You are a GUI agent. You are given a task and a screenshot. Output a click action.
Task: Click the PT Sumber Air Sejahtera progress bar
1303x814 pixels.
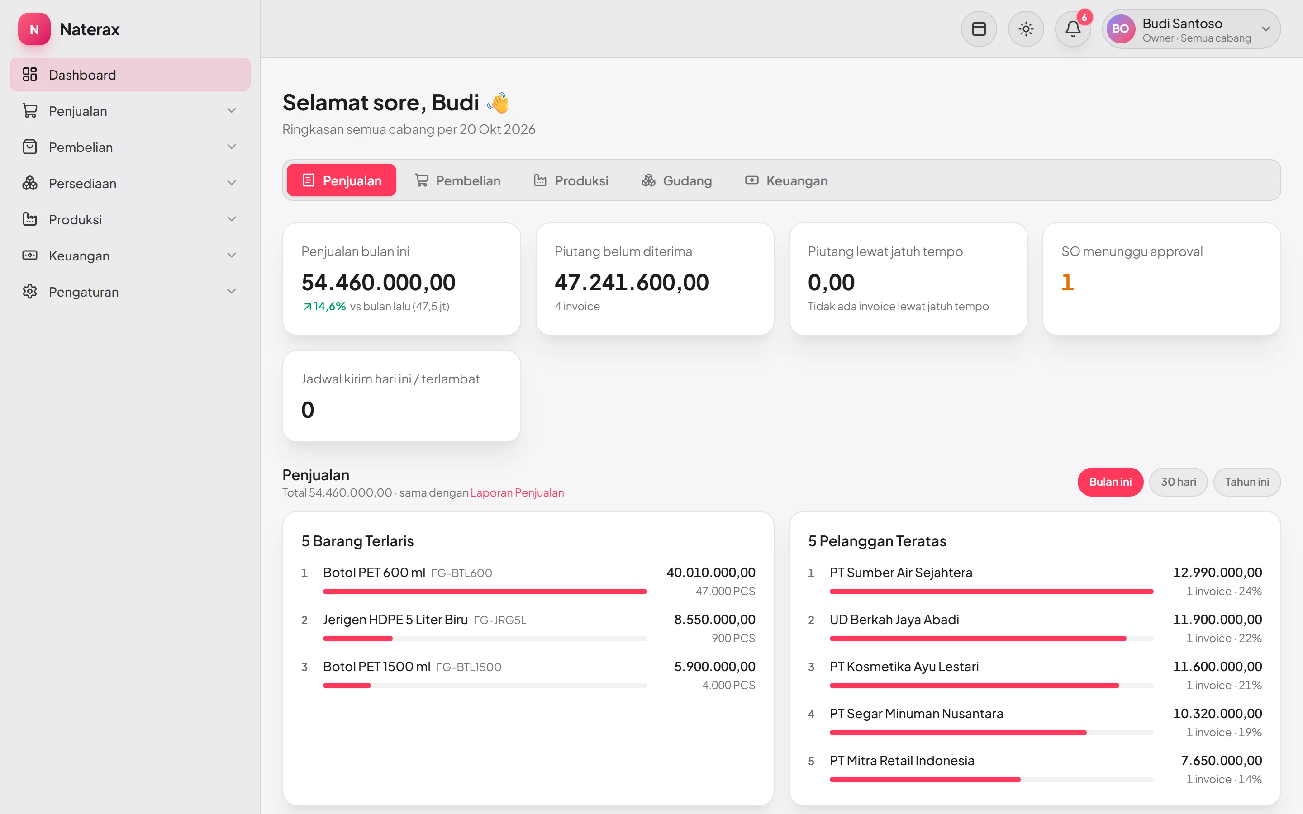tap(991, 591)
